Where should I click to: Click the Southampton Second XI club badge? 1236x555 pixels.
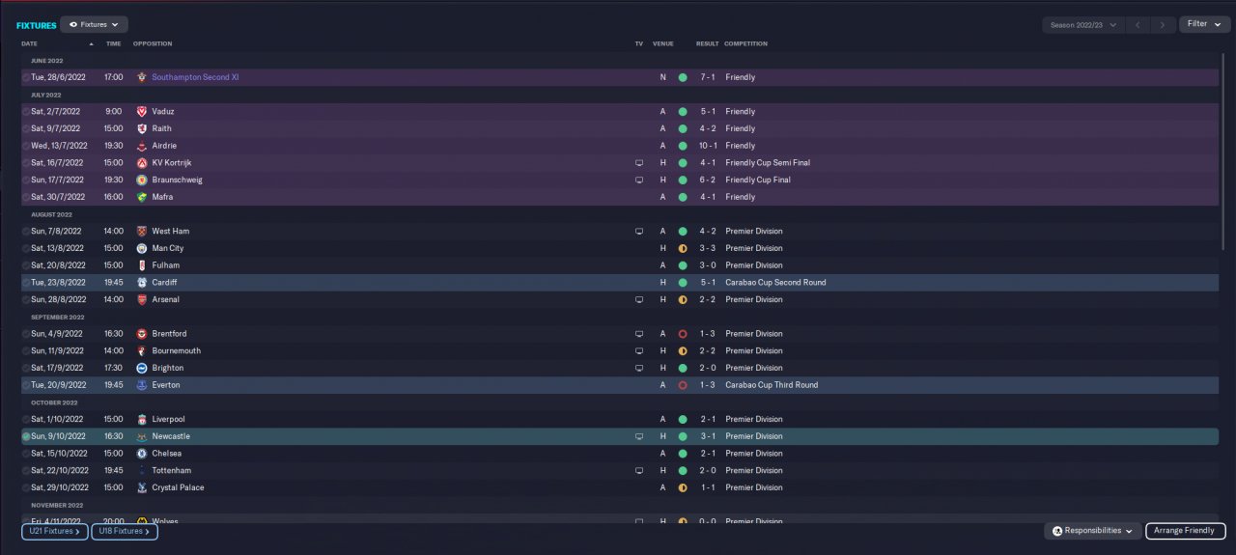[141, 77]
